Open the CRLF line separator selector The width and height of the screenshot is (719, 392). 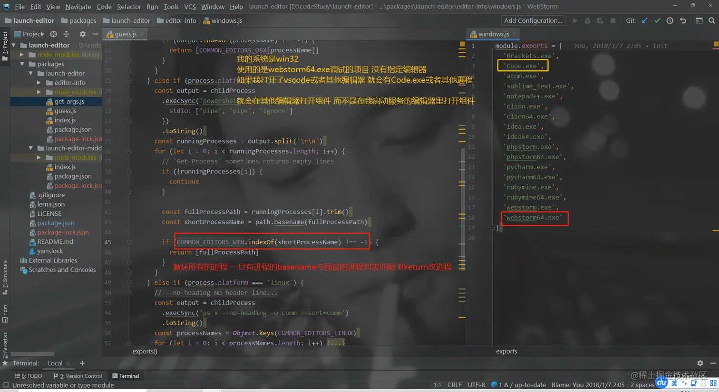click(454, 385)
